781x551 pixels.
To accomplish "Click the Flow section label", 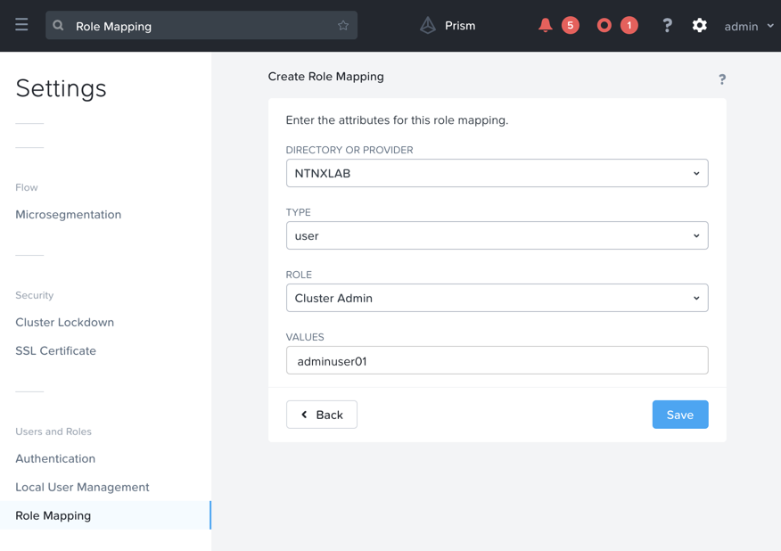I will coord(27,187).
